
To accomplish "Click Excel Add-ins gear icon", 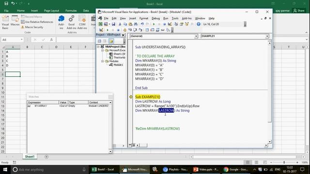I will coord(71,23).
